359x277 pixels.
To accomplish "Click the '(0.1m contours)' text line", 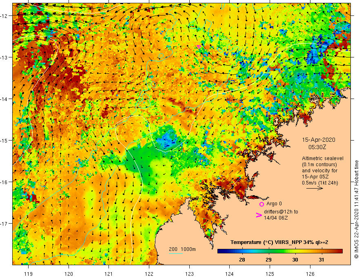I will coord(319,165).
